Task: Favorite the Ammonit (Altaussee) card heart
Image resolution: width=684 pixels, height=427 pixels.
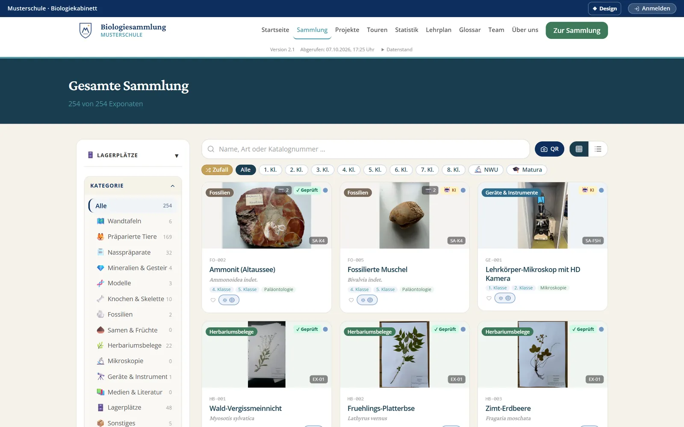Action: pos(213,300)
